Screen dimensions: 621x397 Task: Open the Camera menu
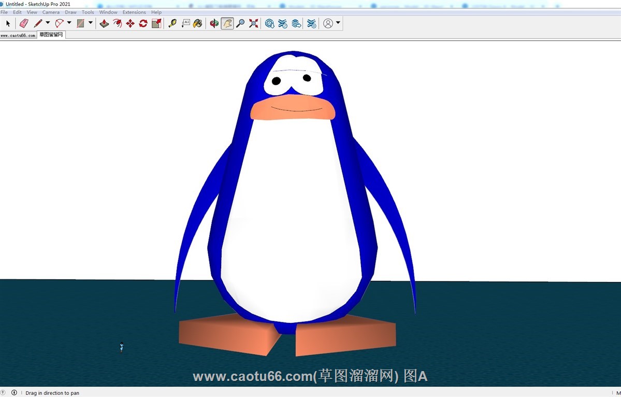click(51, 12)
